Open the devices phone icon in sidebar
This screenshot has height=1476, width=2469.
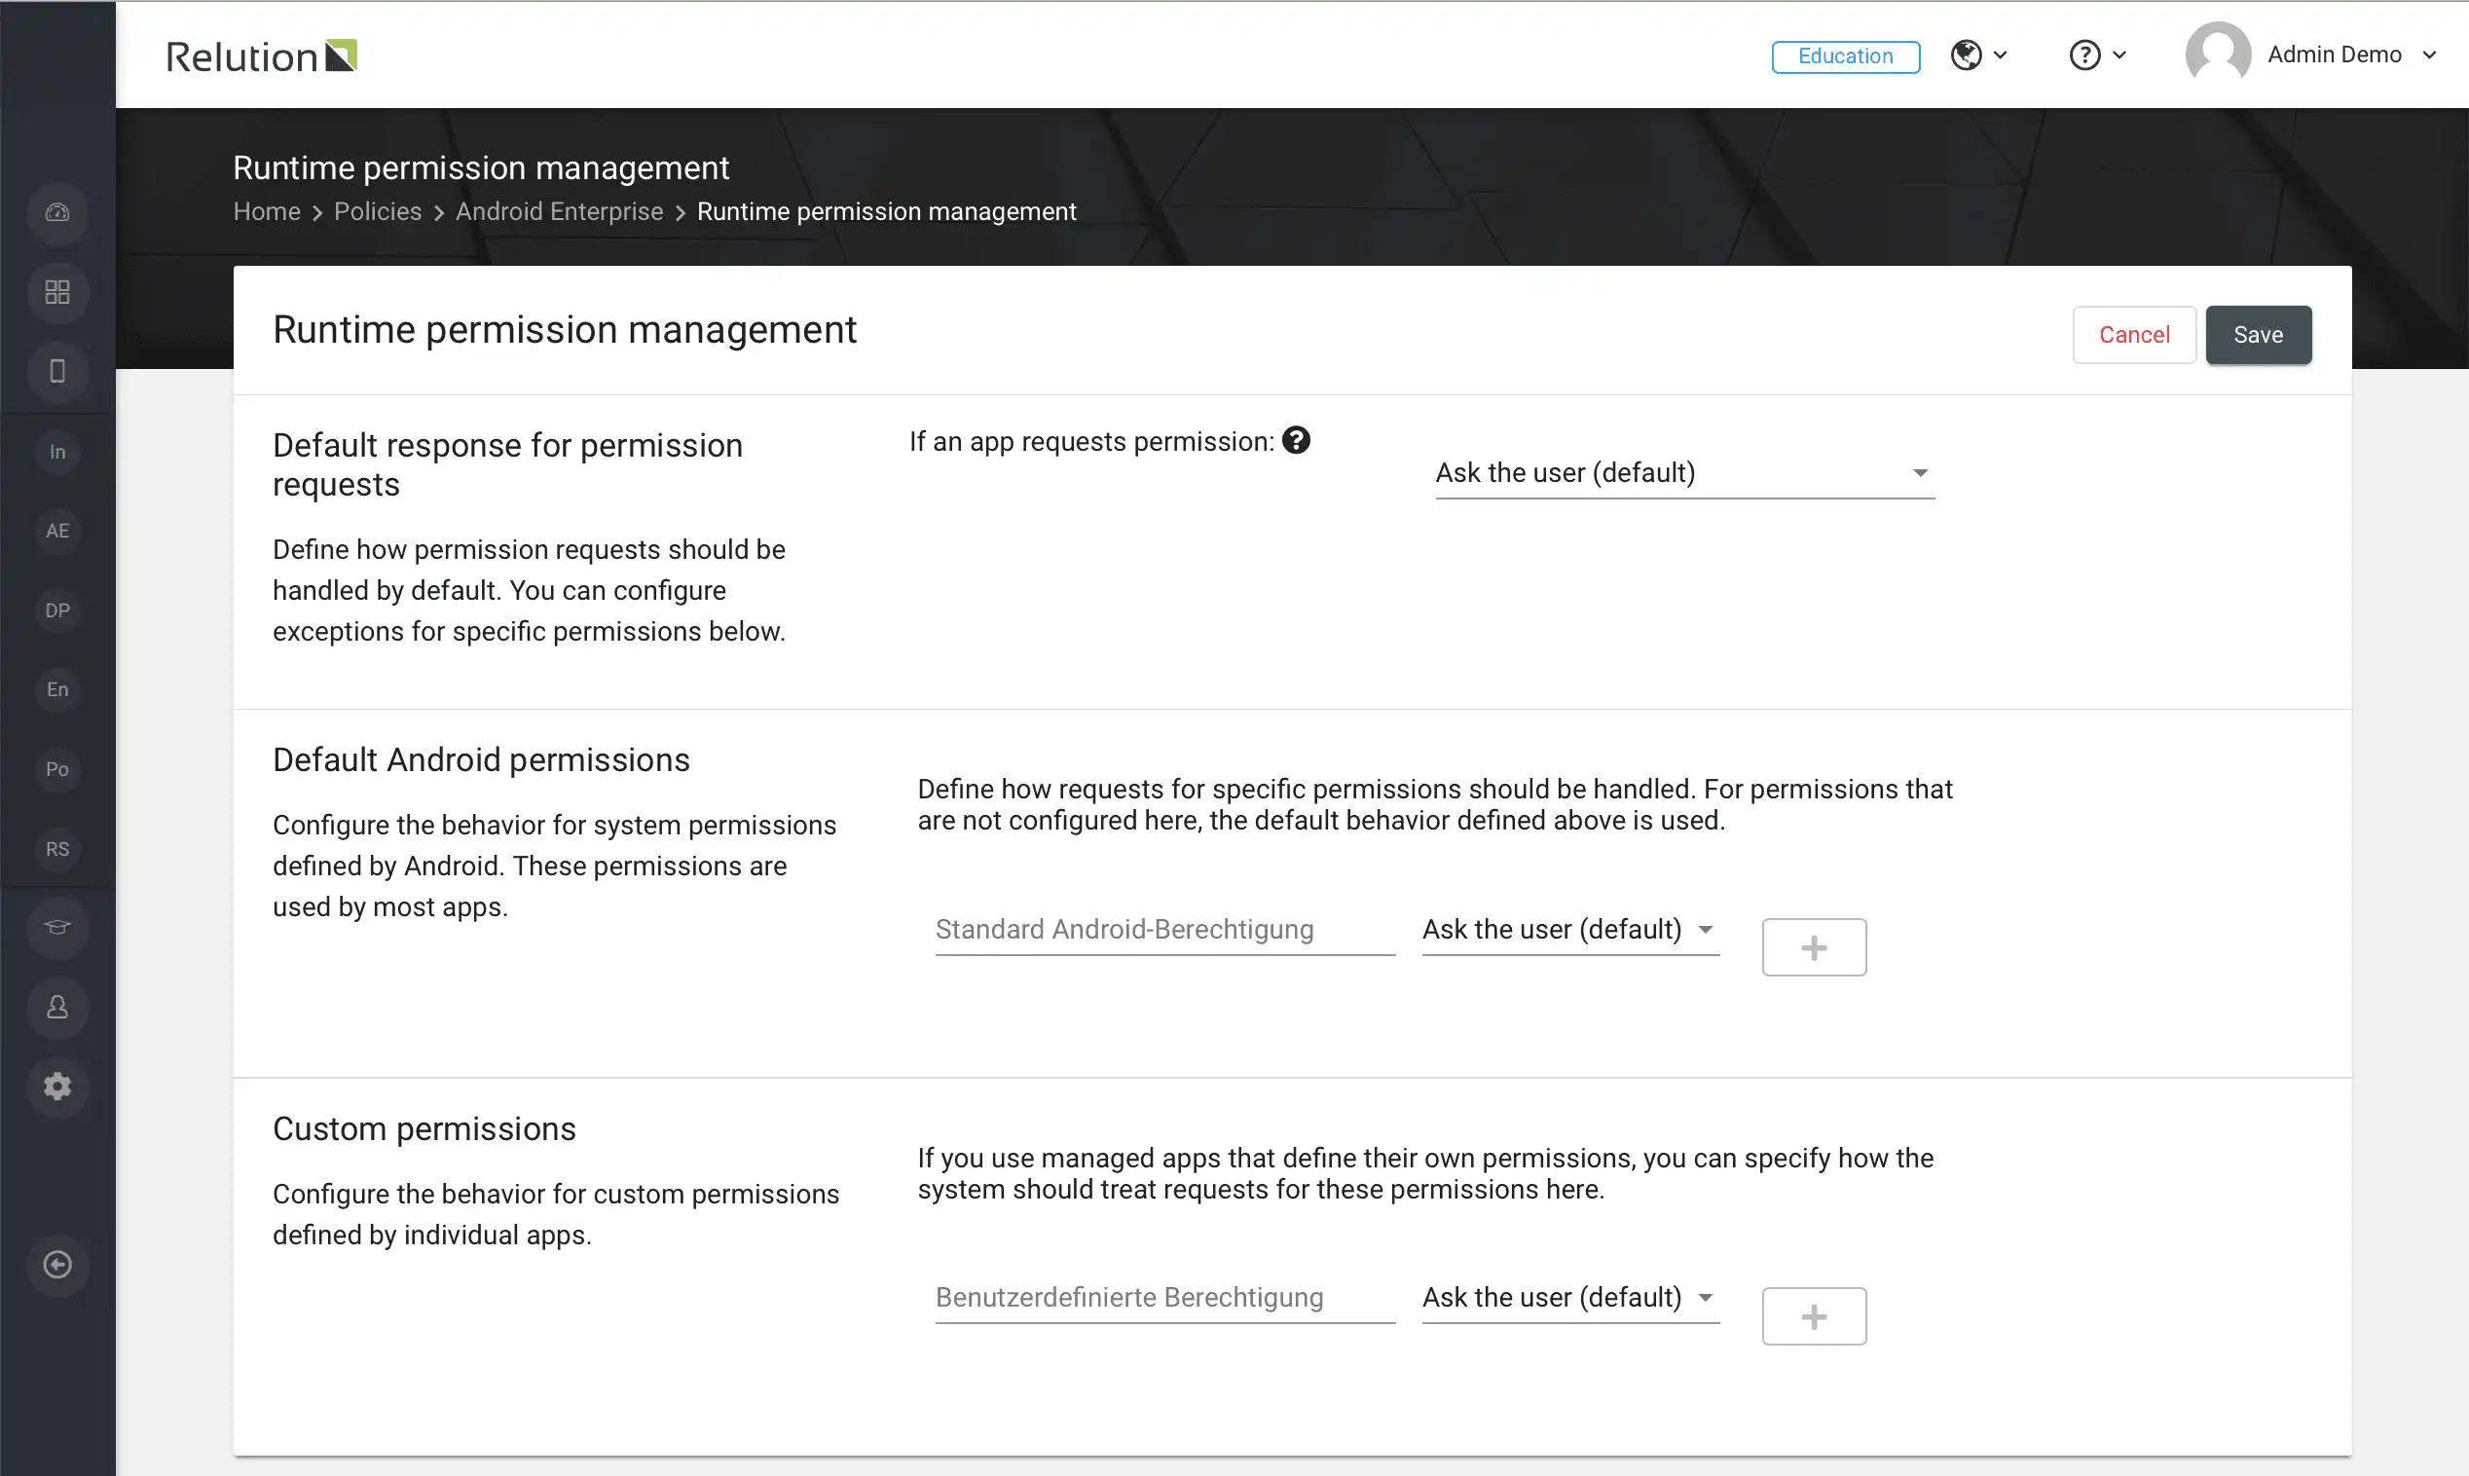57,371
